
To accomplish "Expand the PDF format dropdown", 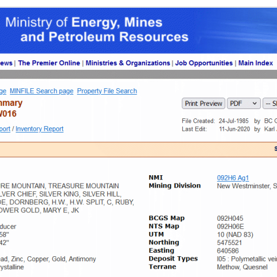I will coord(244,104).
